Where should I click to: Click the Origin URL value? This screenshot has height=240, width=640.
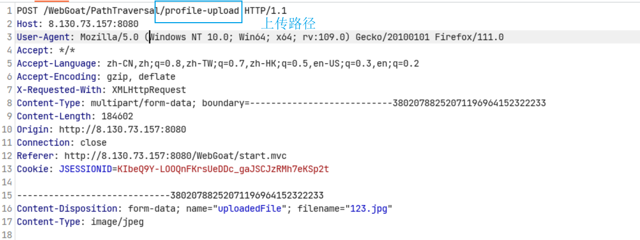[122, 129]
